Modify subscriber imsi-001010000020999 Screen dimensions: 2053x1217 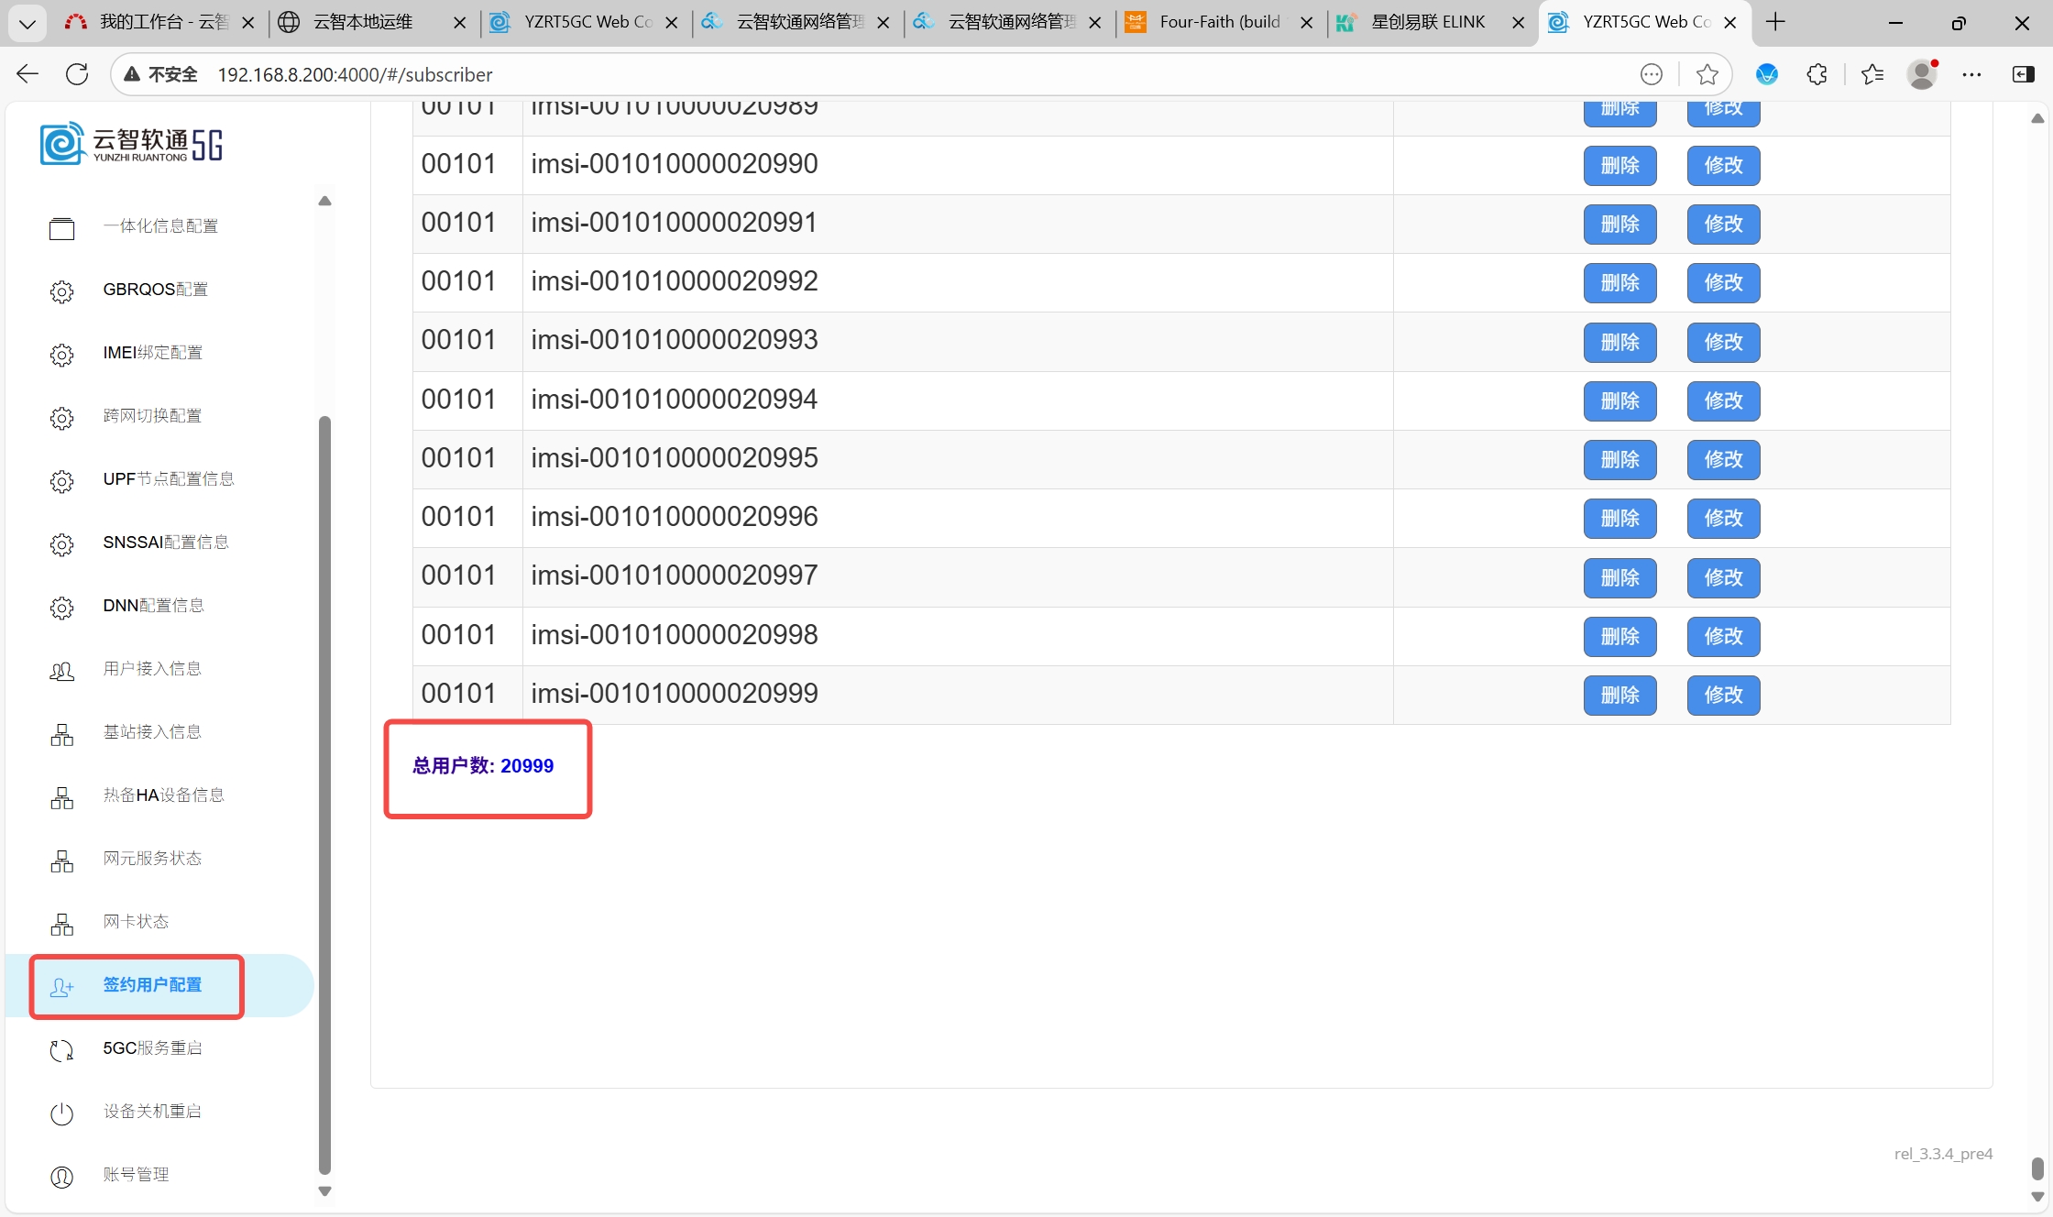point(1723,695)
